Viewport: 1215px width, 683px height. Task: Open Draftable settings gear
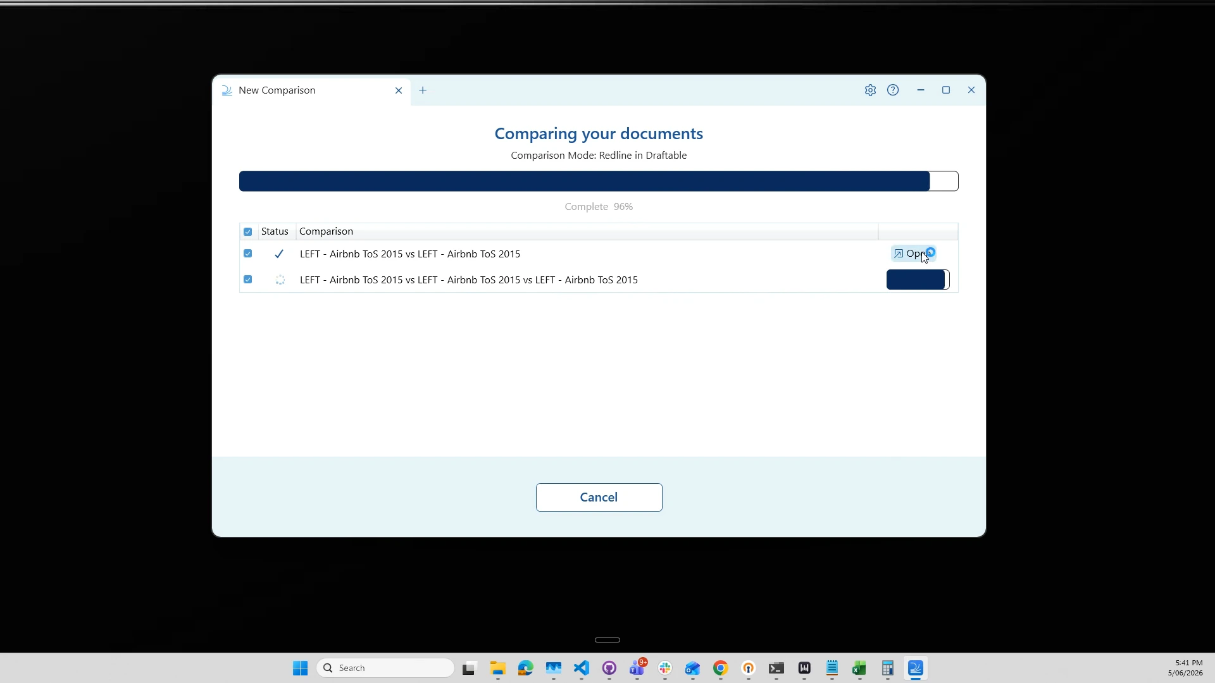coord(870,90)
